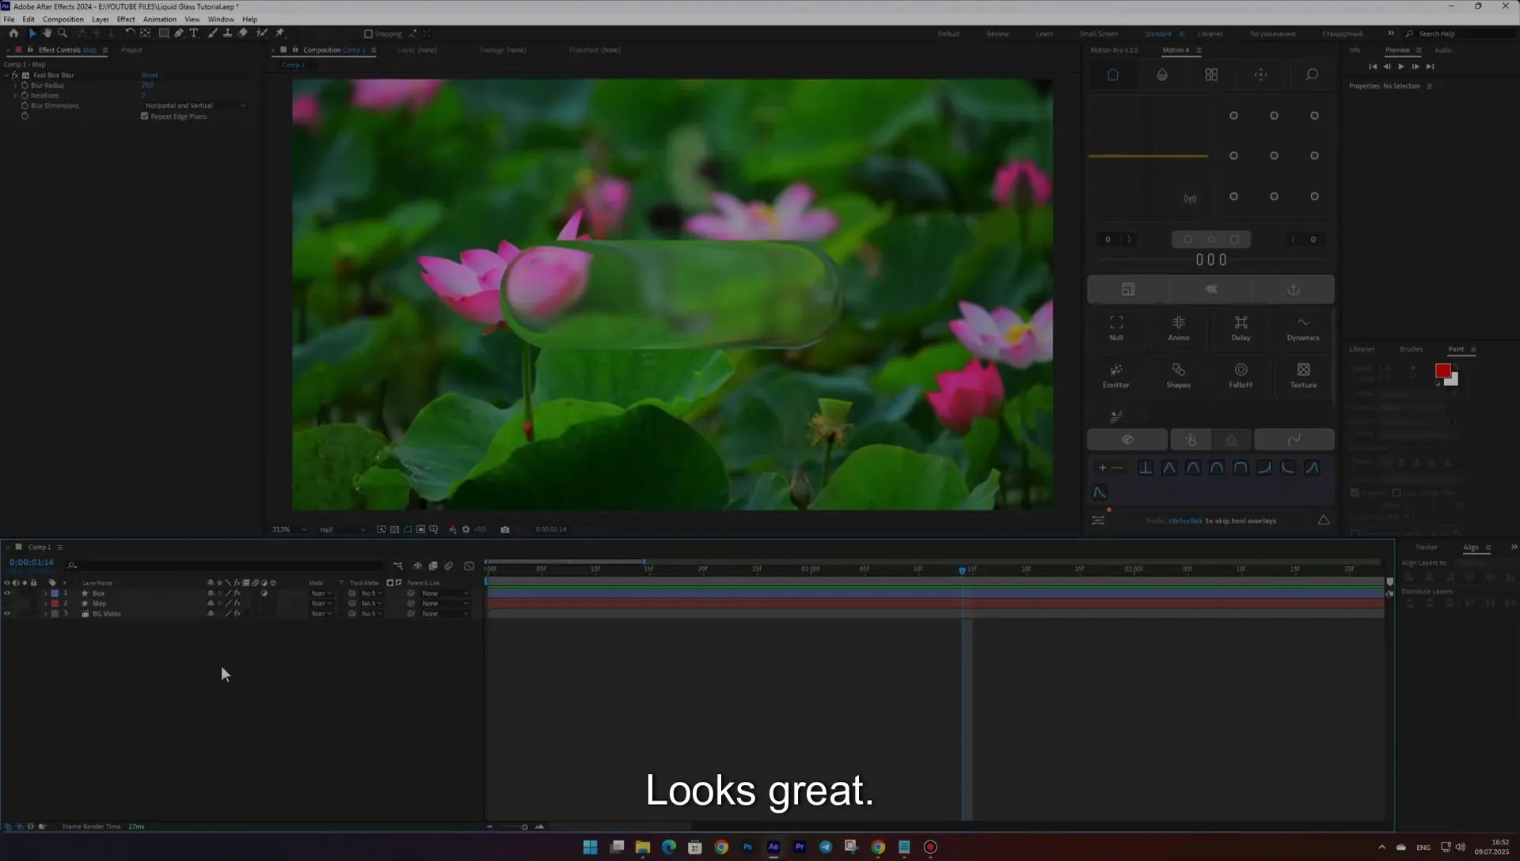Open the Shapes tool in Motion panel
This screenshot has width=1520, height=861.
(x=1179, y=376)
